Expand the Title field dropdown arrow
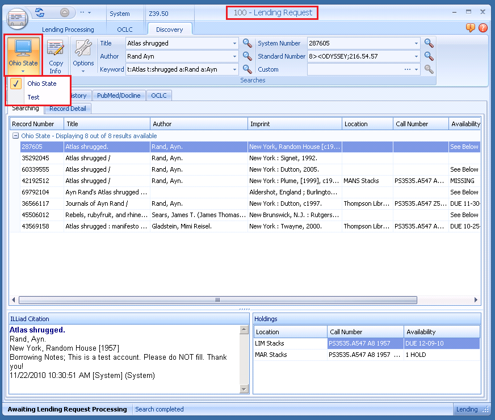 (x=234, y=43)
